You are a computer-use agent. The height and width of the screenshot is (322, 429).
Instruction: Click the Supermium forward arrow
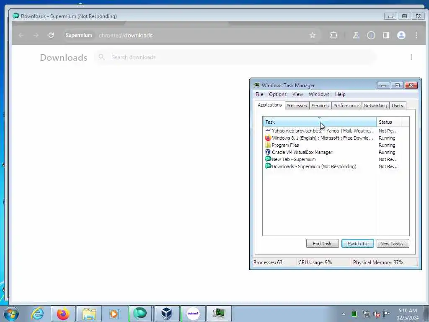pos(36,35)
